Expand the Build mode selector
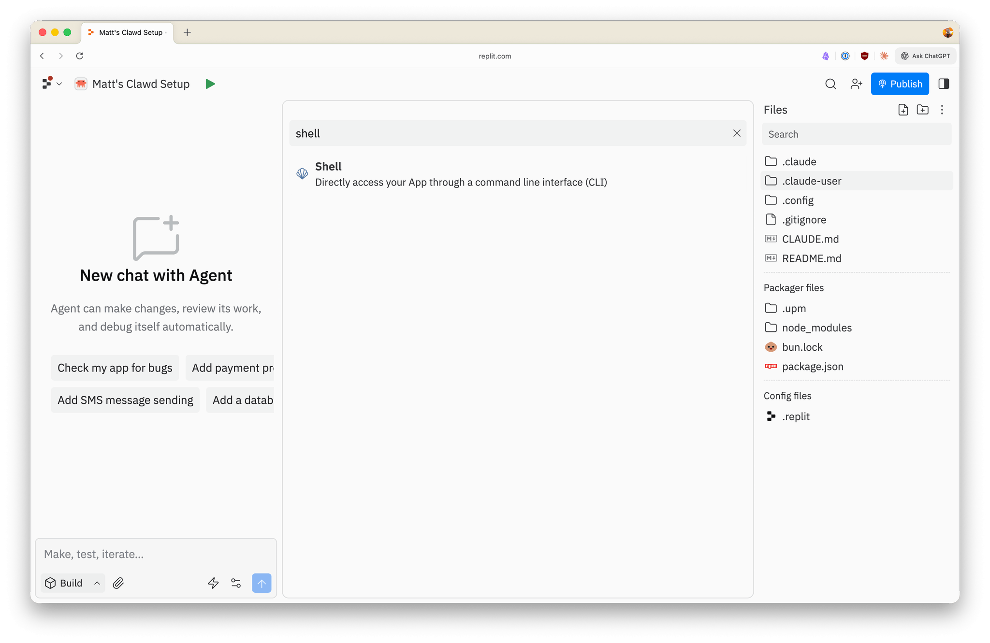The width and height of the screenshot is (990, 643). click(x=73, y=583)
